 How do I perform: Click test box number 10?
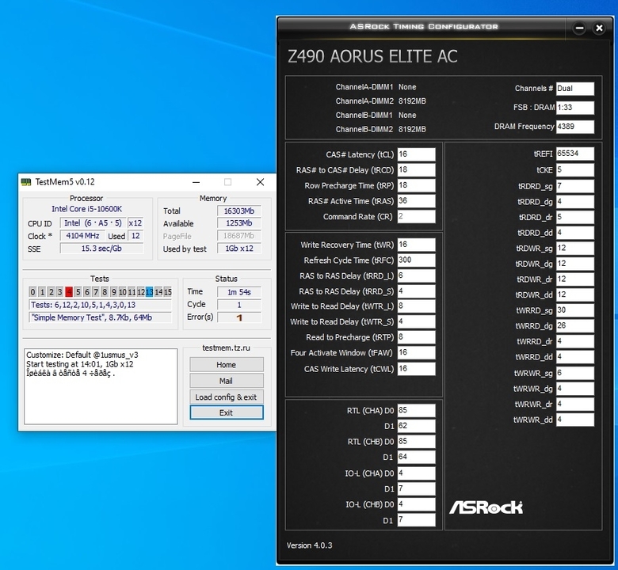coord(123,292)
